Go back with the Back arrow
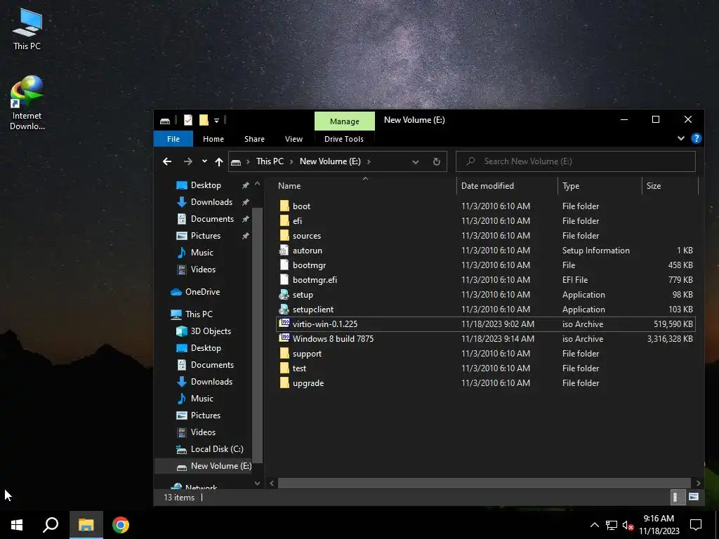This screenshot has width=719, height=539. pos(167,161)
